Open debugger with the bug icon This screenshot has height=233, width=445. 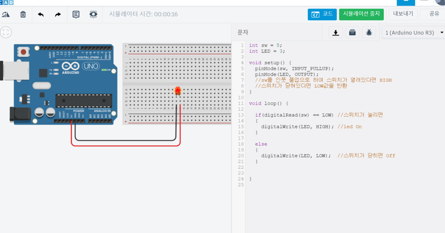point(369,32)
